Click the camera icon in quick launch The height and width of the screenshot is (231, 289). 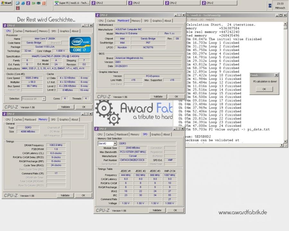click(x=39, y=3)
